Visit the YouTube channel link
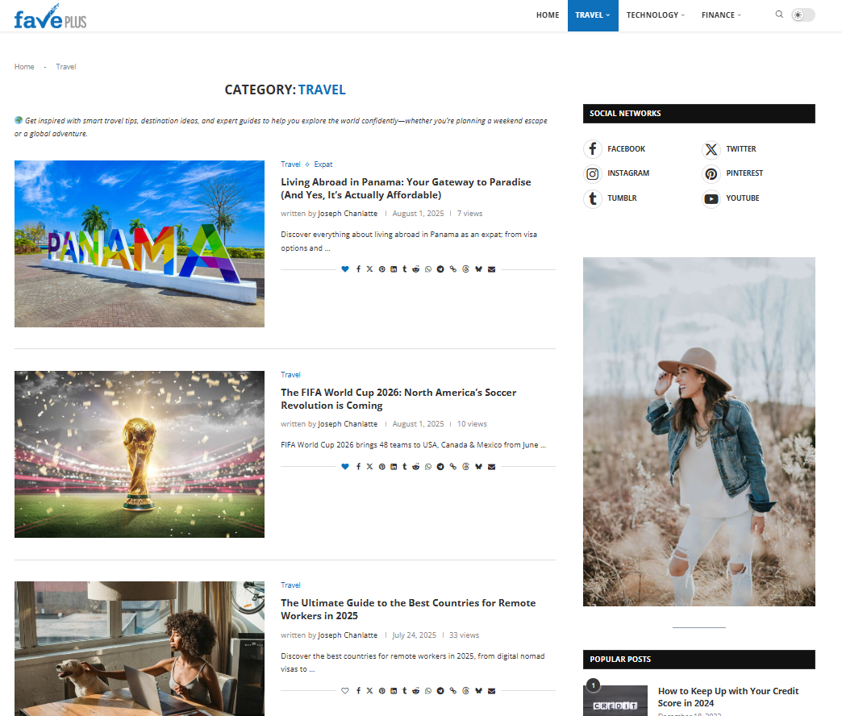842x716 pixels. 731,198
